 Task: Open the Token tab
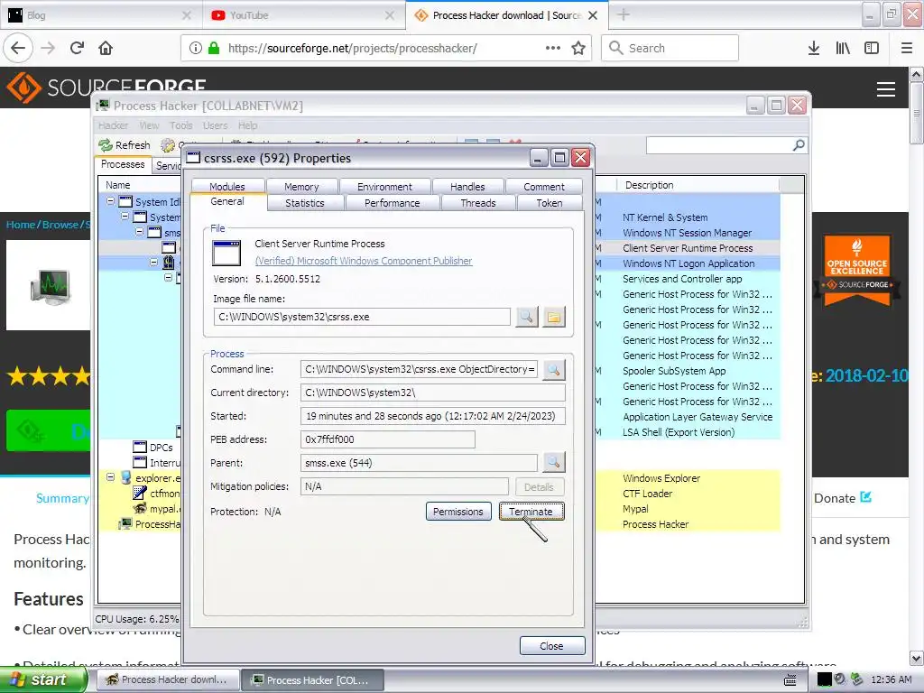(549, 203)
